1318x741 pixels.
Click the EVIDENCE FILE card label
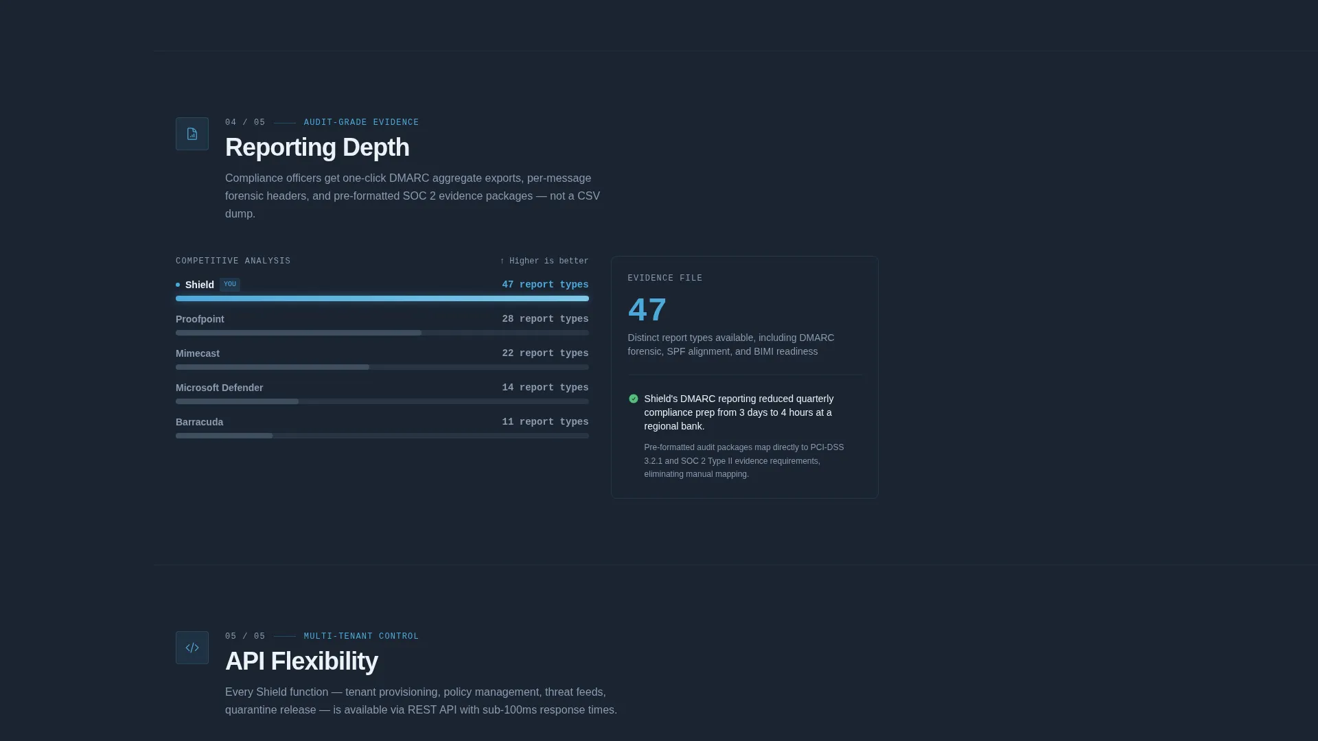pos(665,279)
